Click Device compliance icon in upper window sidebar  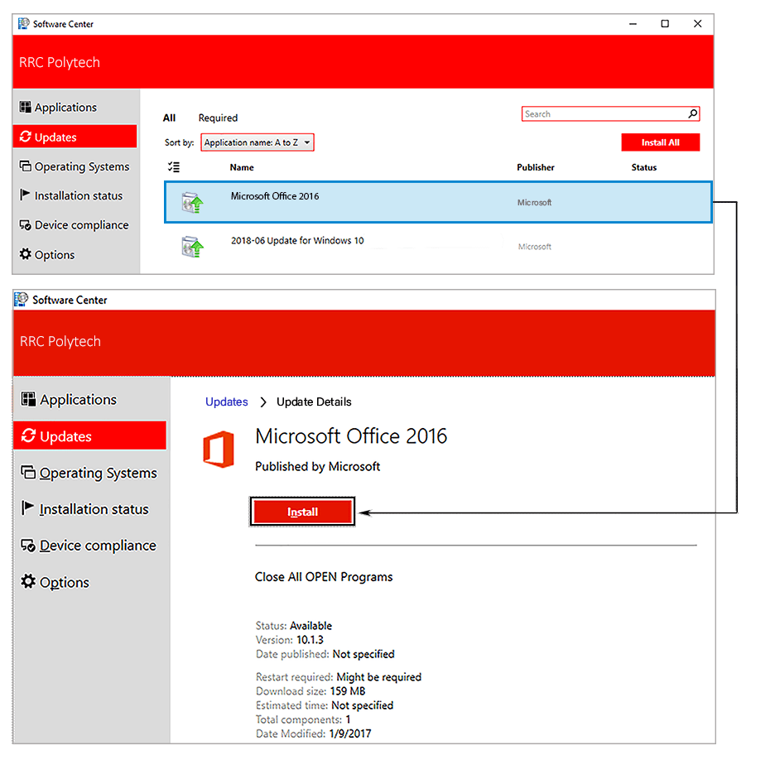click(x=25, y=225)
